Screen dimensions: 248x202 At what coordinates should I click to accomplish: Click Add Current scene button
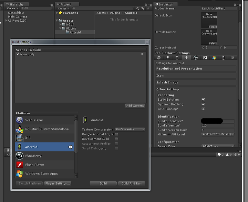tap(135, 106)
